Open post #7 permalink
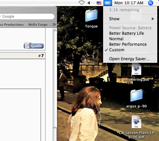This screenshot has height=141, width=159. (x=41, y=56)
